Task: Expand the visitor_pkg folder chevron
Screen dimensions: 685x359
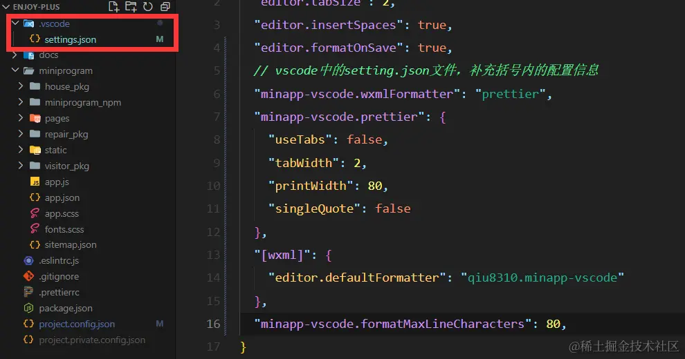Action: 21,166
